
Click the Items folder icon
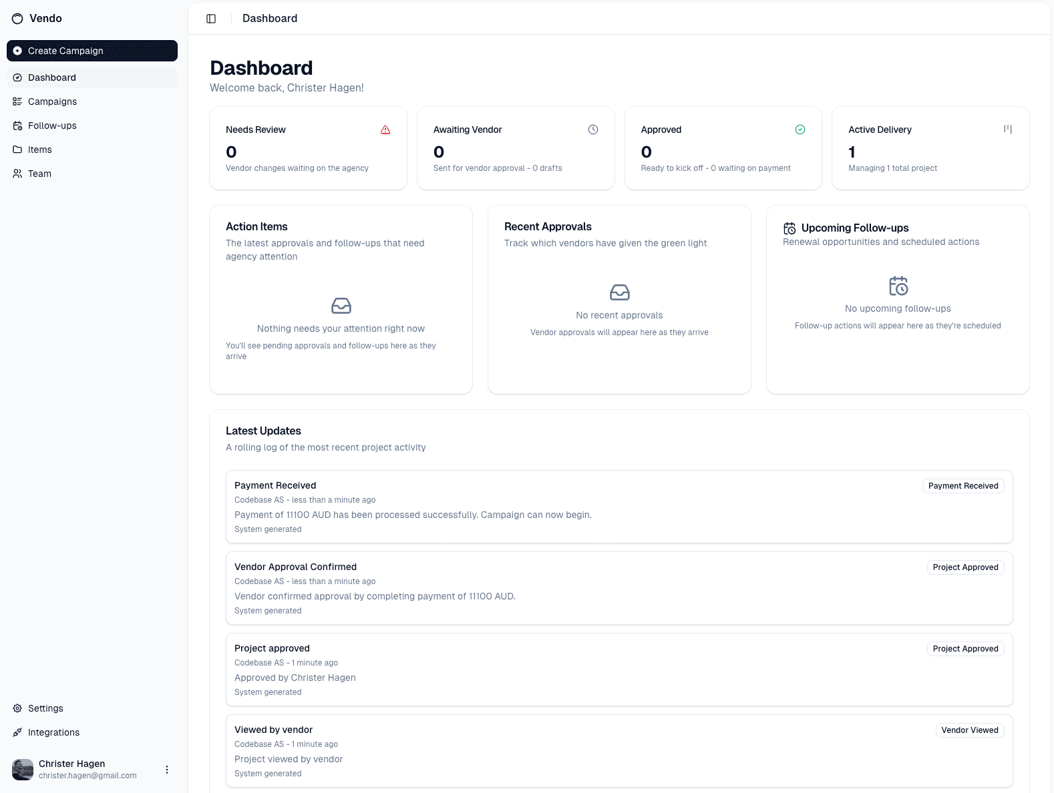click(17, 150)
